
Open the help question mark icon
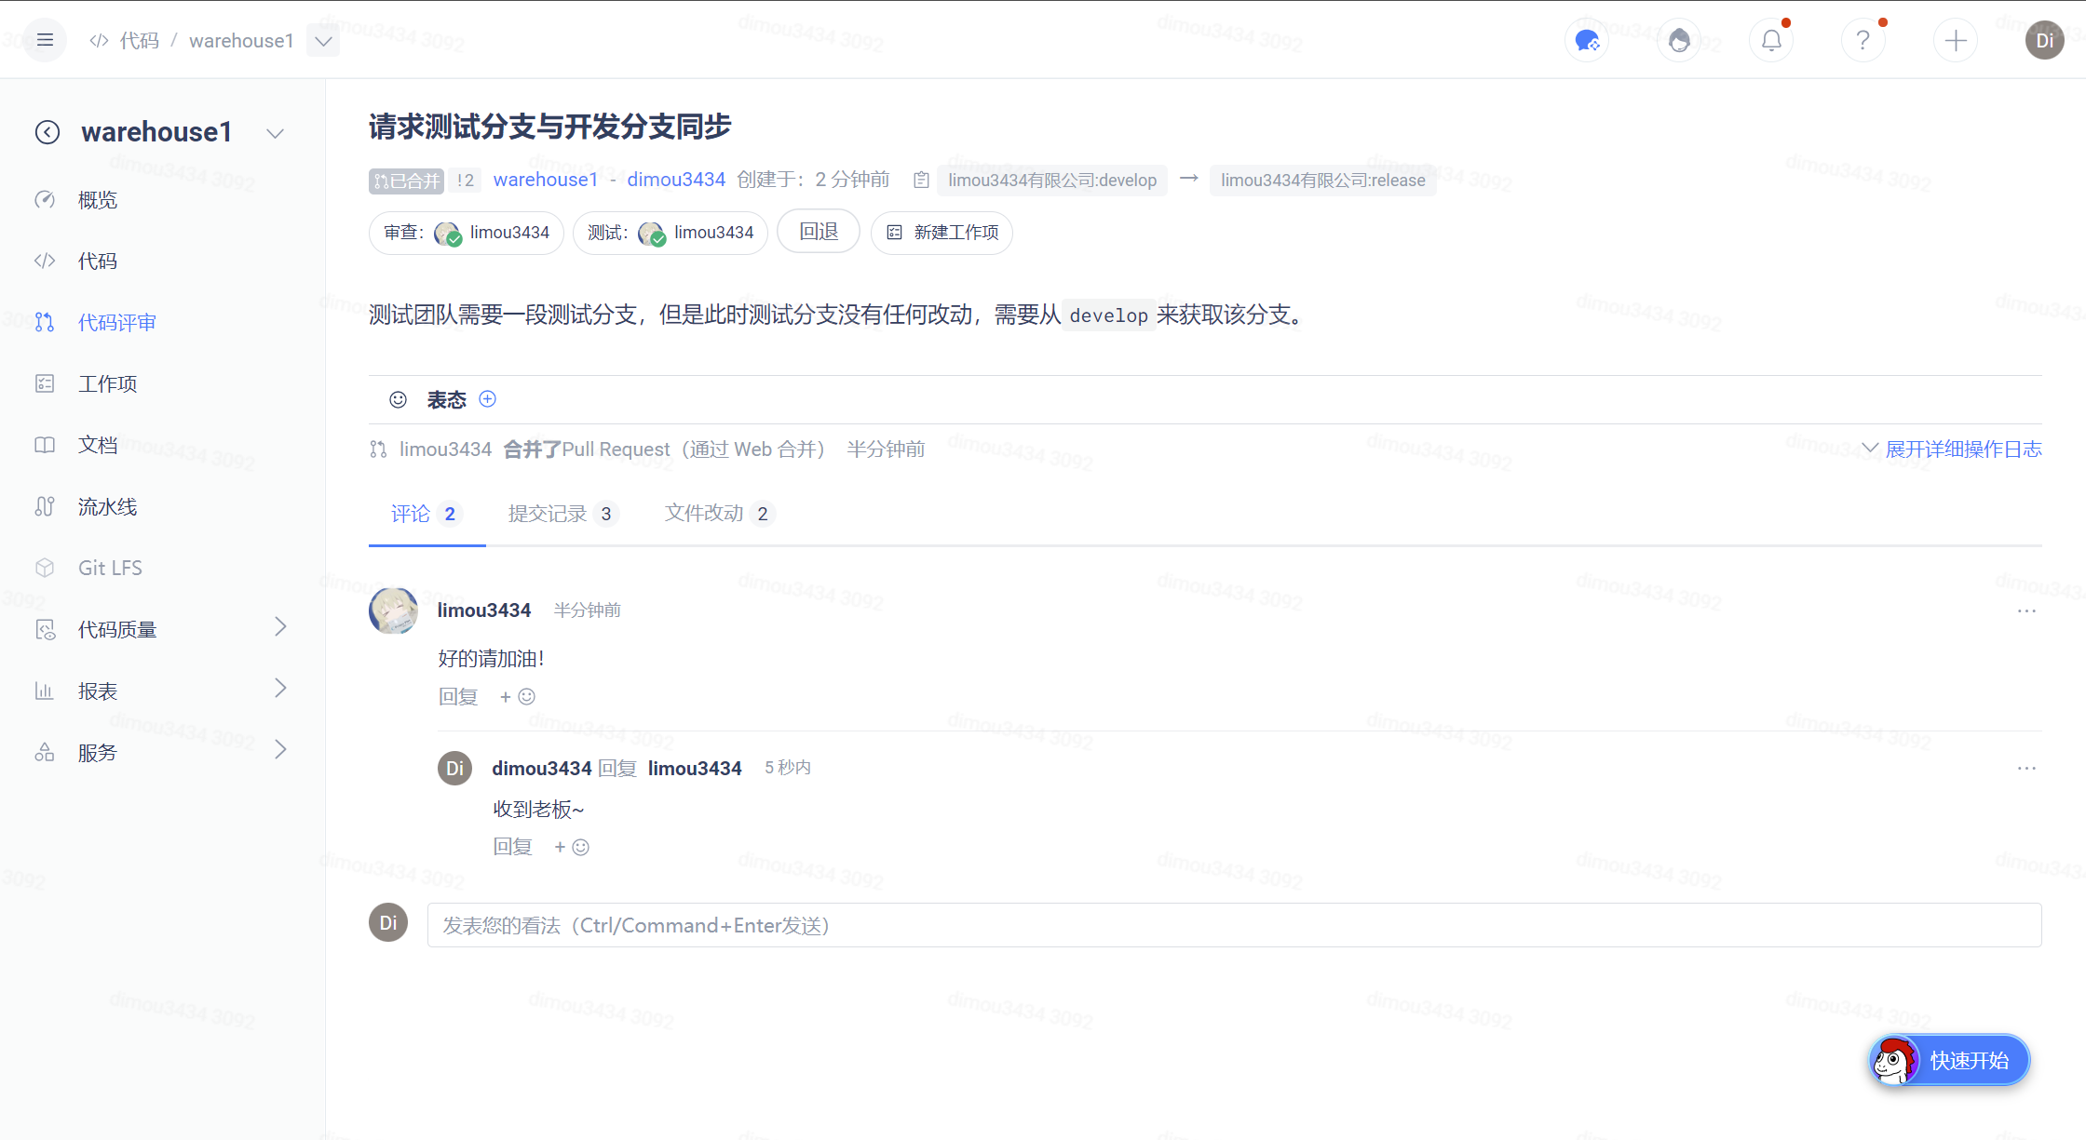coord(1862,39)
